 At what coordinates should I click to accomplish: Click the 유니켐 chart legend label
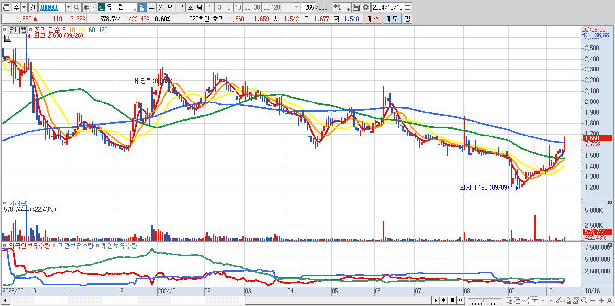coord(17,30)
